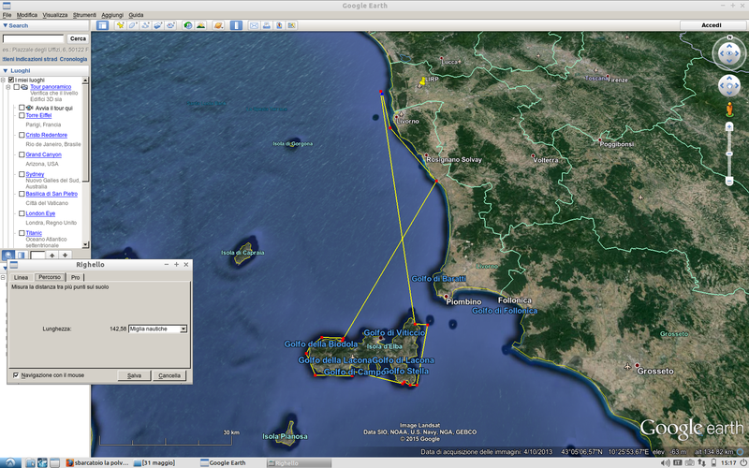749x468 pixels.
Task: Toggle the sidebar visibility toolbar icon
Action: tap(102, 25)
